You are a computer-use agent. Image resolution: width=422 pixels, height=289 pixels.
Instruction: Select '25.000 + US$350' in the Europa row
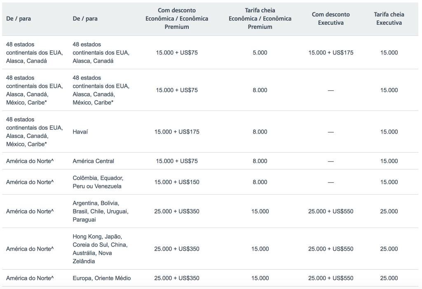click(x=176, y=278)
